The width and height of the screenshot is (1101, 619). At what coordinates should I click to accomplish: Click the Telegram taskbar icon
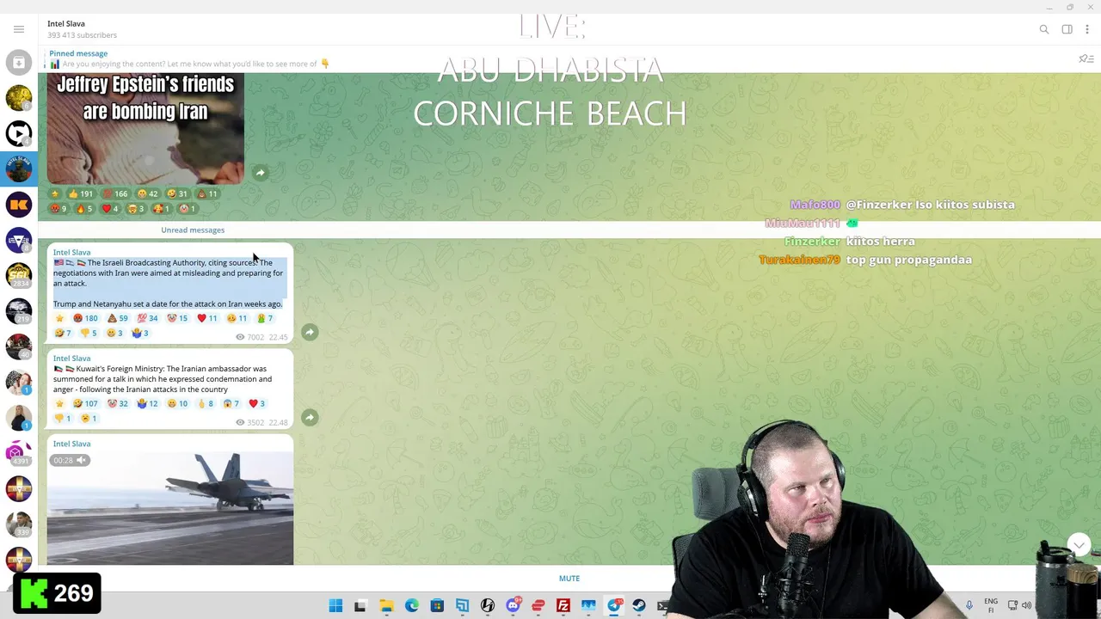pos(614,605)
